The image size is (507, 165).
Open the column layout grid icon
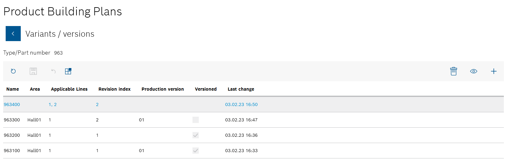[x=68, y=71]
